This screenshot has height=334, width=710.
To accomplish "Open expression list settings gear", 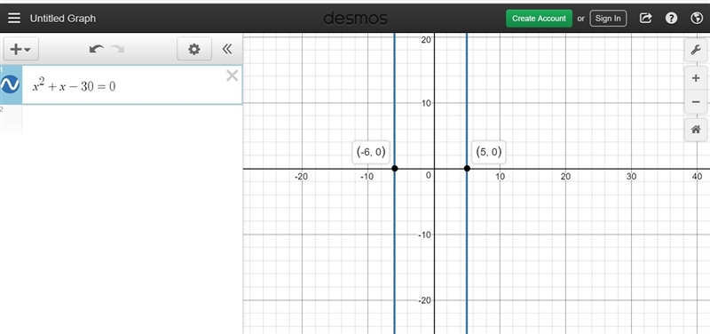I will (x=193, y=49).
